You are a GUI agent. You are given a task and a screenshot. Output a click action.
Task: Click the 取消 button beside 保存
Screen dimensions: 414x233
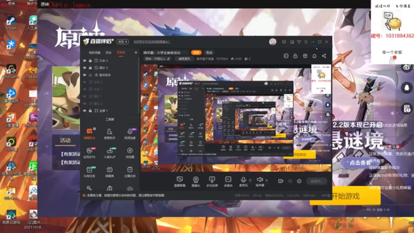point(209,53)
